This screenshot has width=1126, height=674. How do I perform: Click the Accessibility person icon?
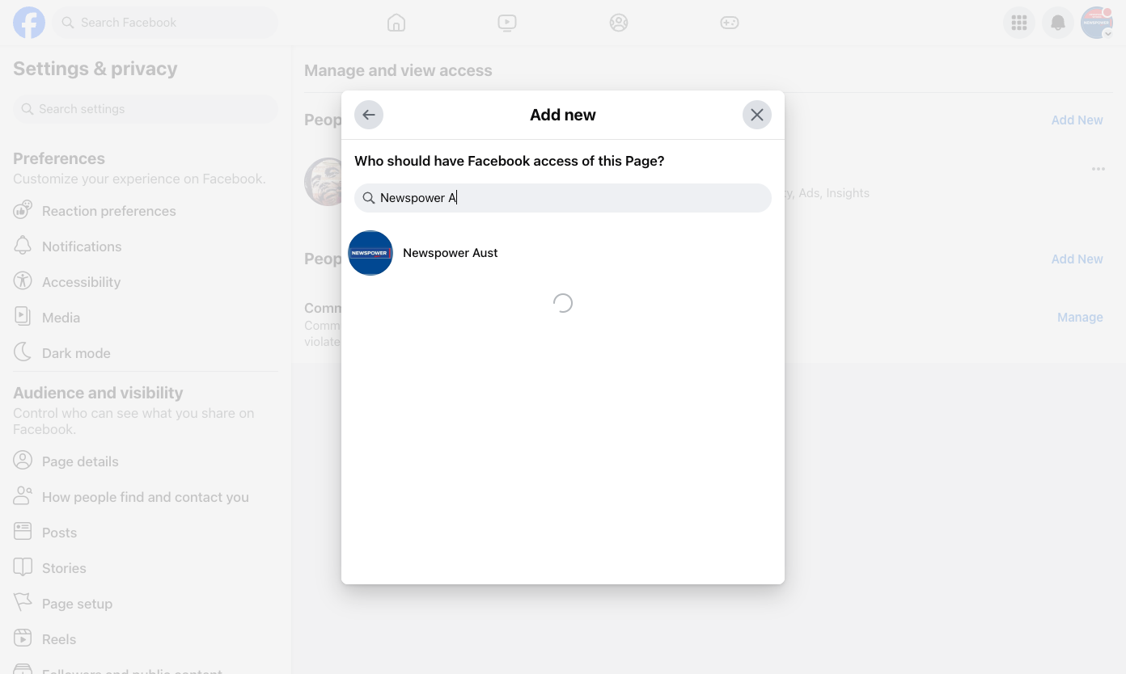pyautogui.click(x=23, y=281)
